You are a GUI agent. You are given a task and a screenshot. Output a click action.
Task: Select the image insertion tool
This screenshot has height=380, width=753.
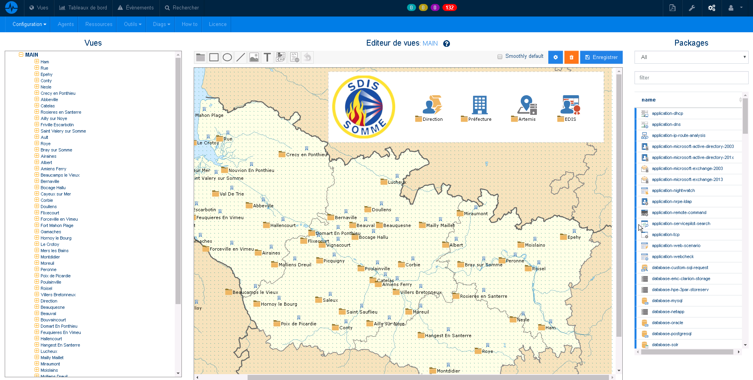pos(254,57)
